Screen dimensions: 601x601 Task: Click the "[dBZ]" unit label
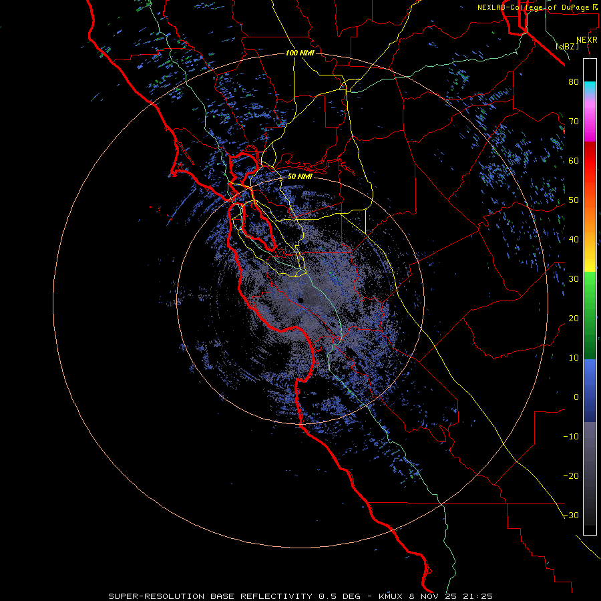coord(567,46)
